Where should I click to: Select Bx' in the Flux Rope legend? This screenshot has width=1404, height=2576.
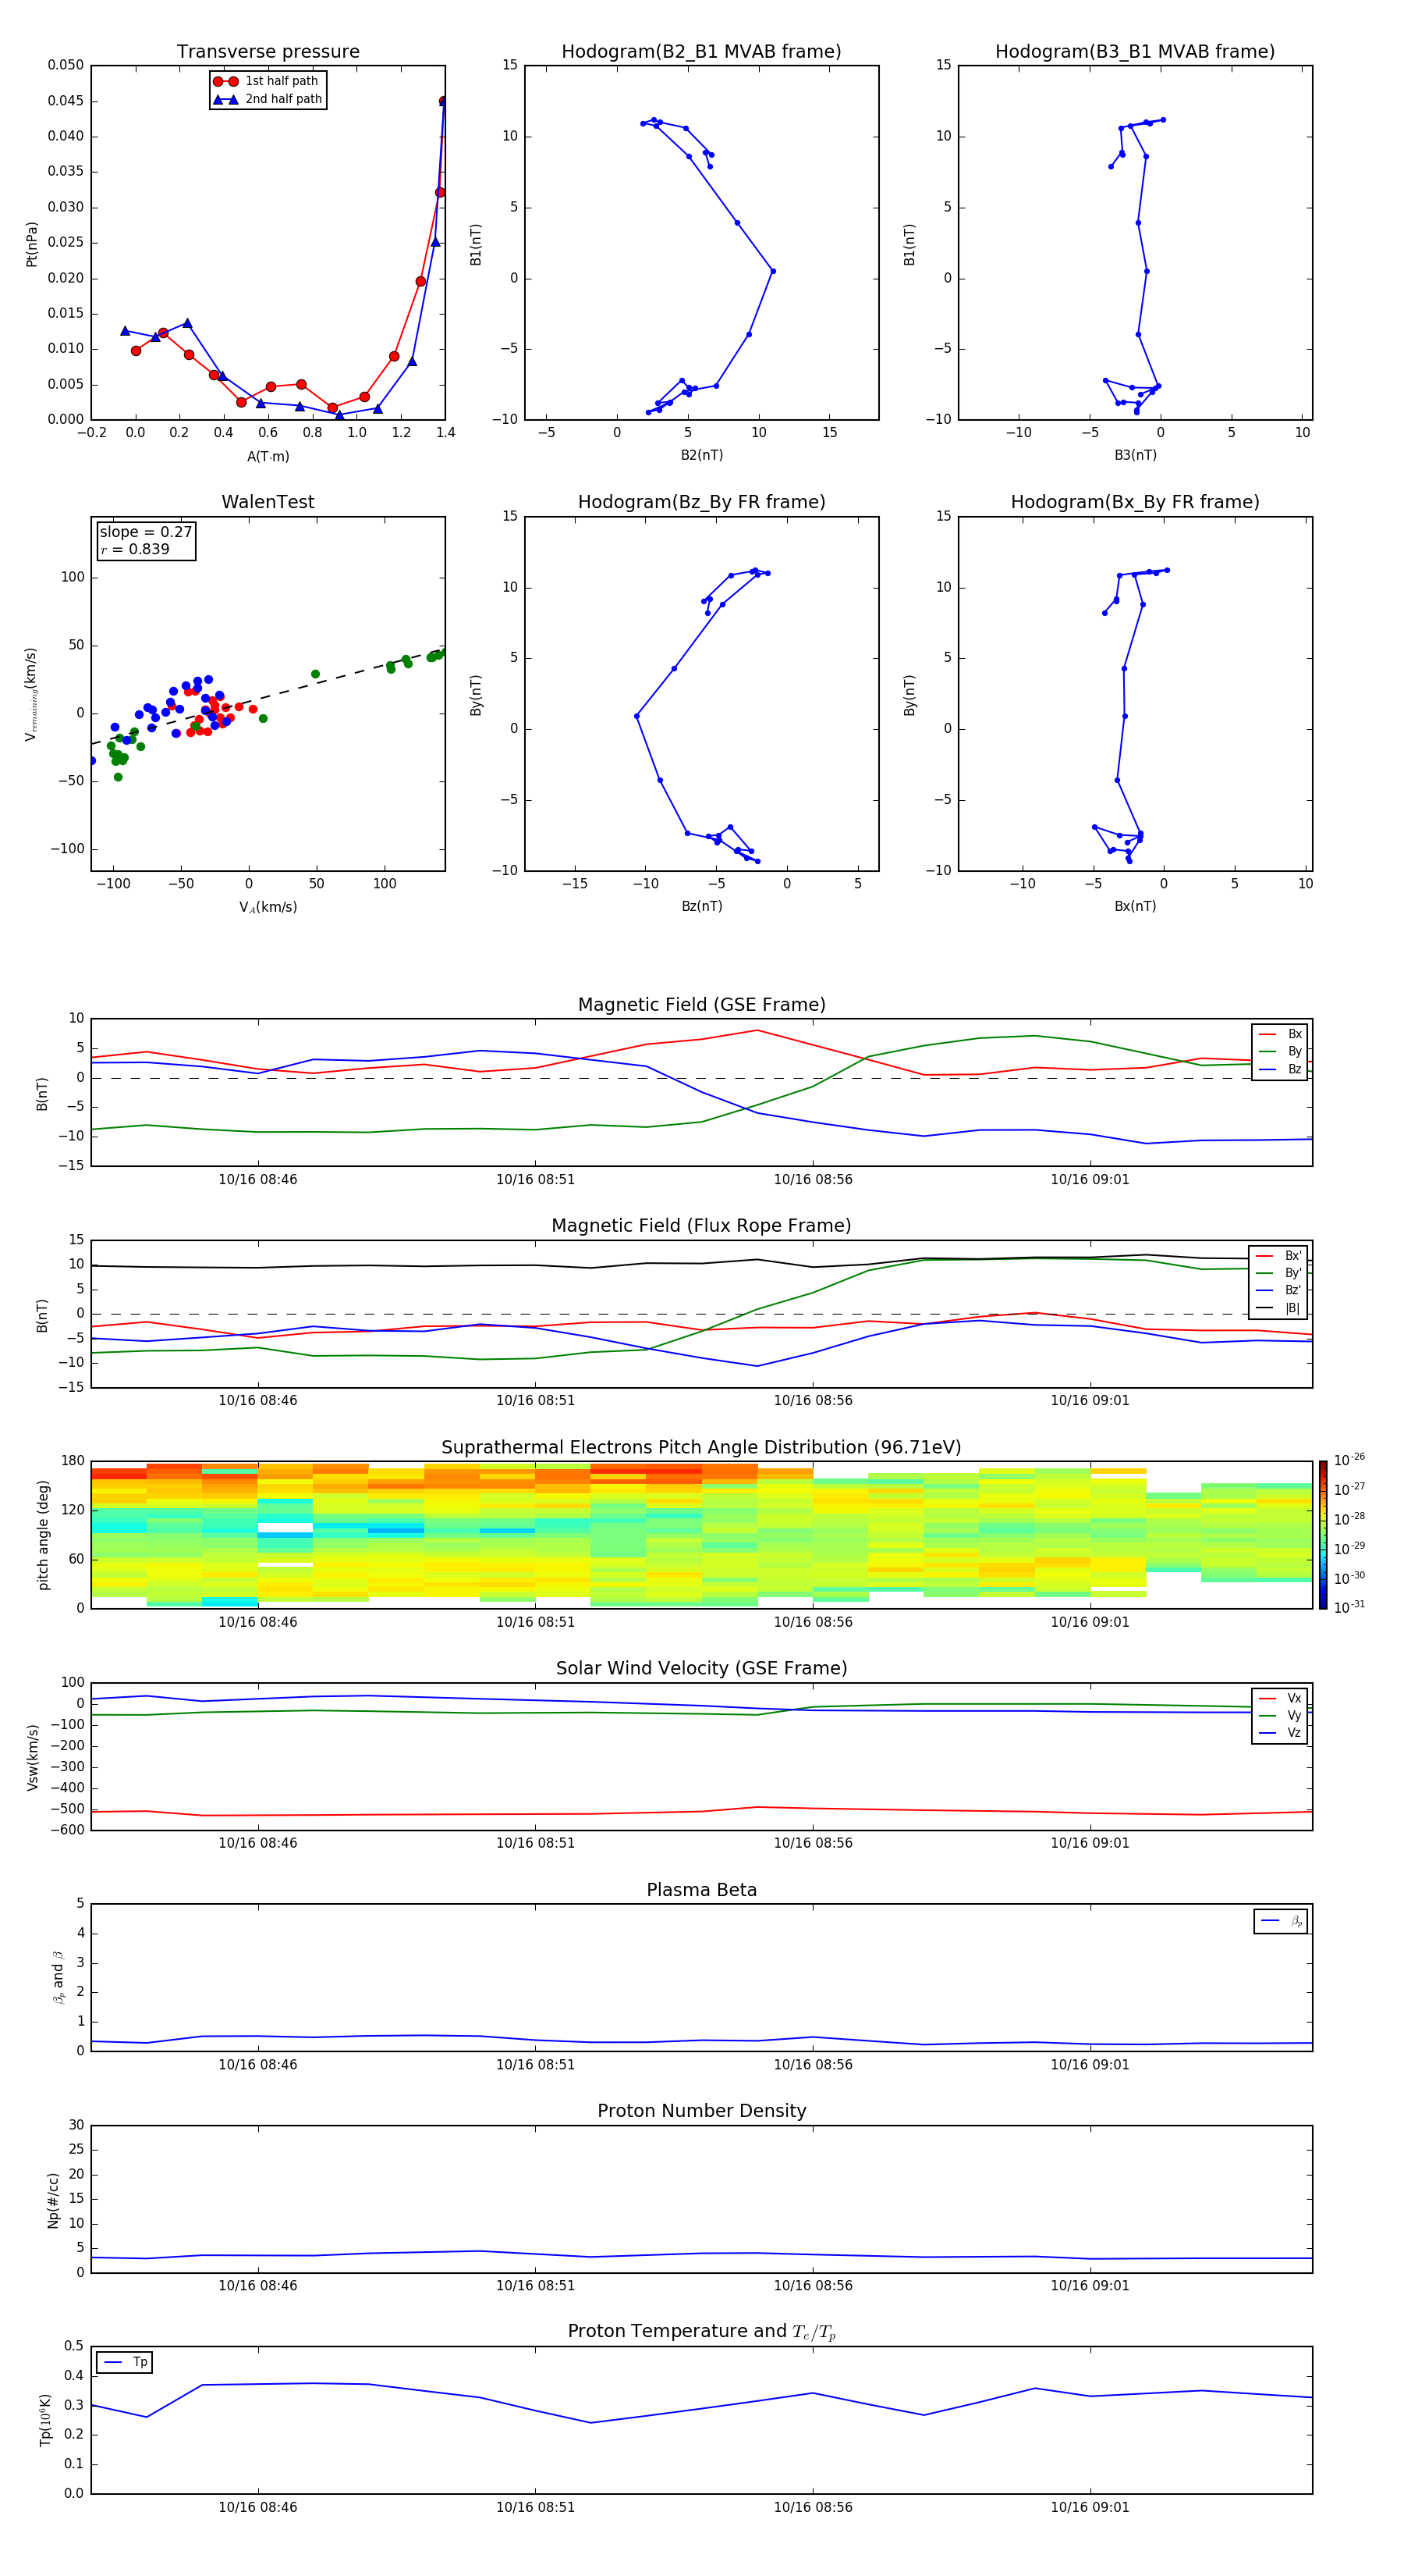tap(1279, 1256)
